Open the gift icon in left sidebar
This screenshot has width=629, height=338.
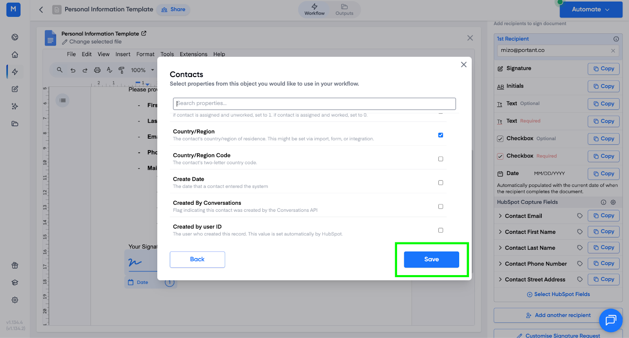15,265
